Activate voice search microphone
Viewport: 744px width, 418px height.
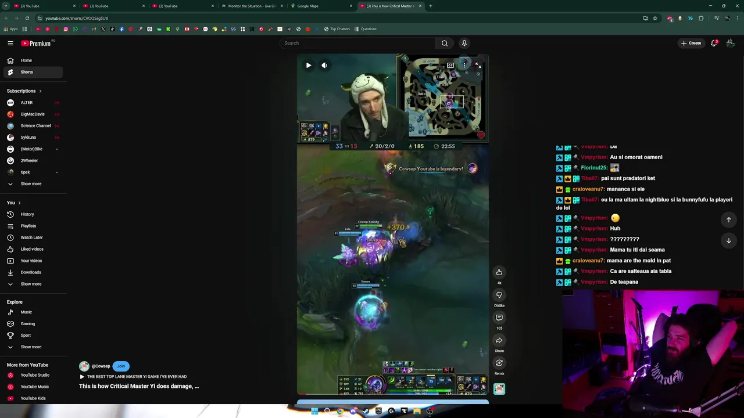pos(464,43)
